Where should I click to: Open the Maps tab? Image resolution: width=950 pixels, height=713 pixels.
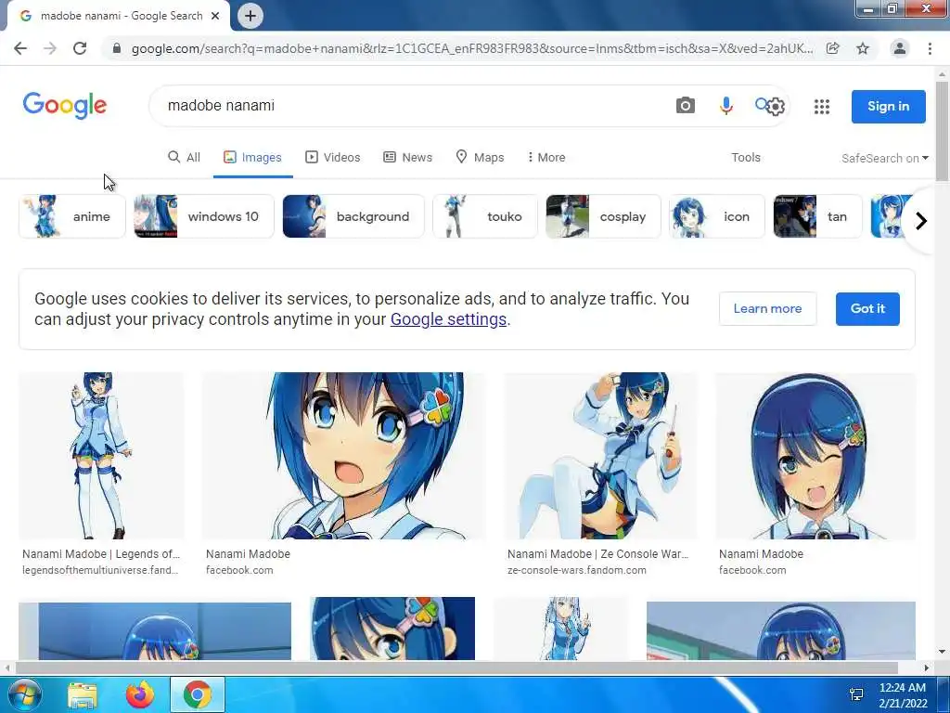coord(480,158)
